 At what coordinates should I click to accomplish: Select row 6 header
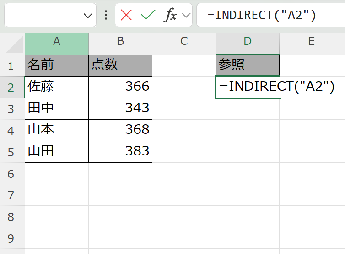[x=11, y=173]
